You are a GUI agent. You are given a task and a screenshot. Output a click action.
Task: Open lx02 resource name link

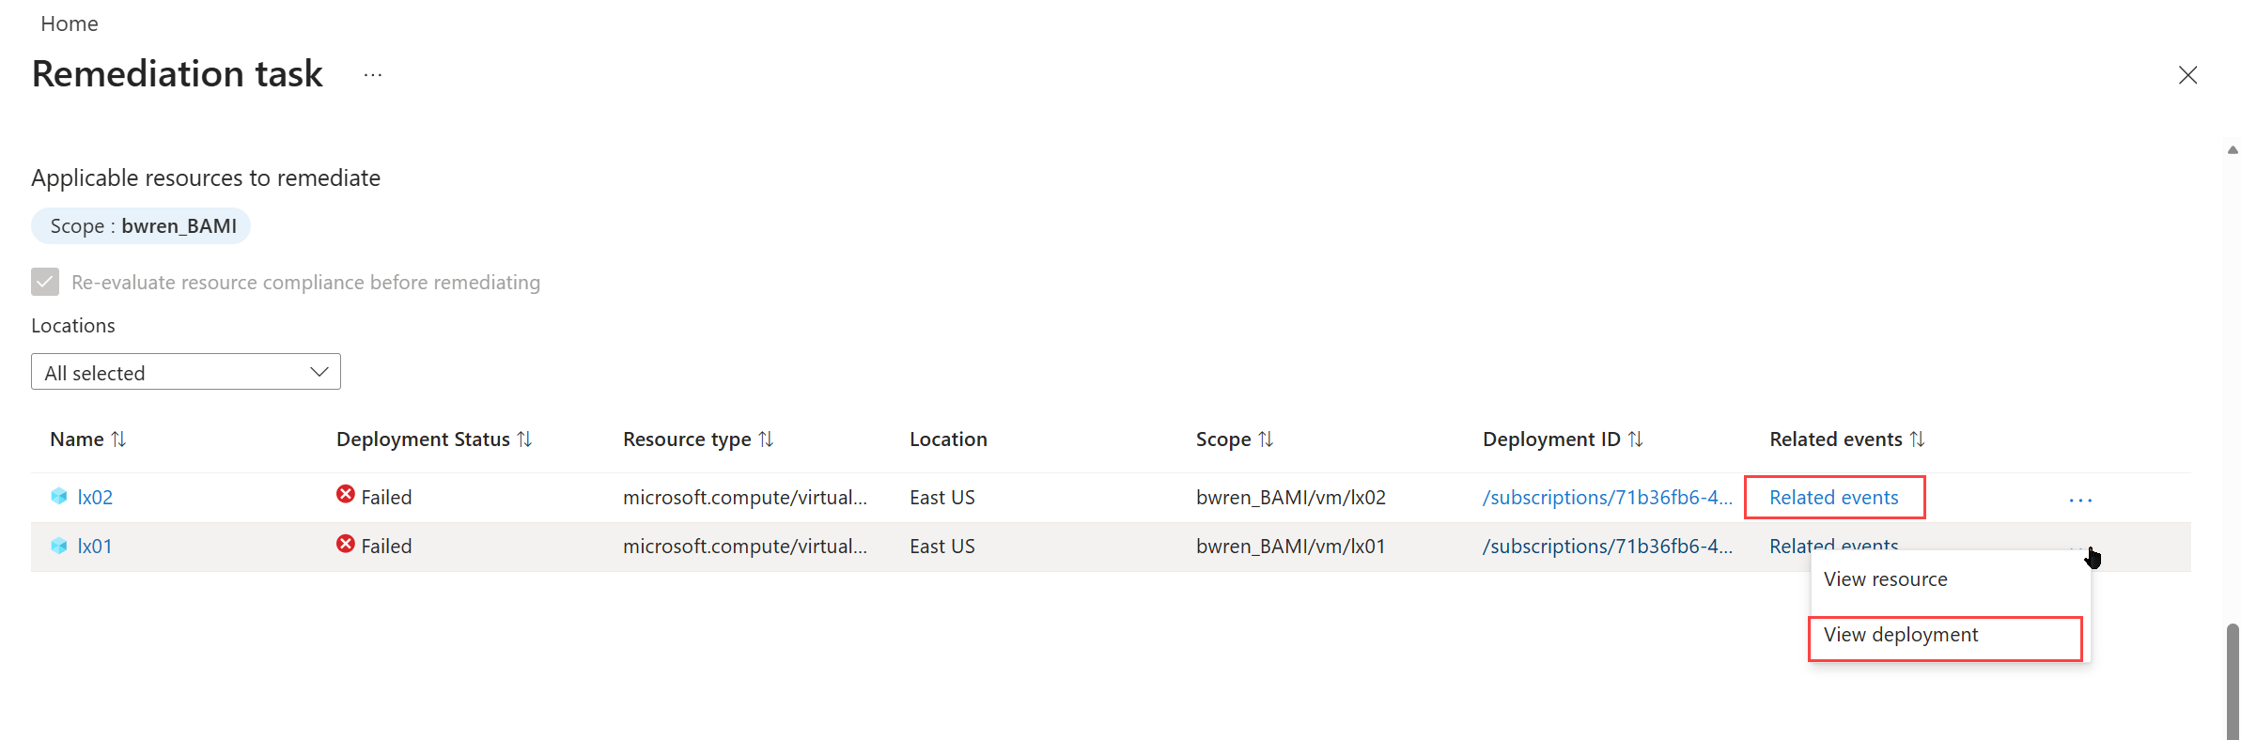point(95,498)
